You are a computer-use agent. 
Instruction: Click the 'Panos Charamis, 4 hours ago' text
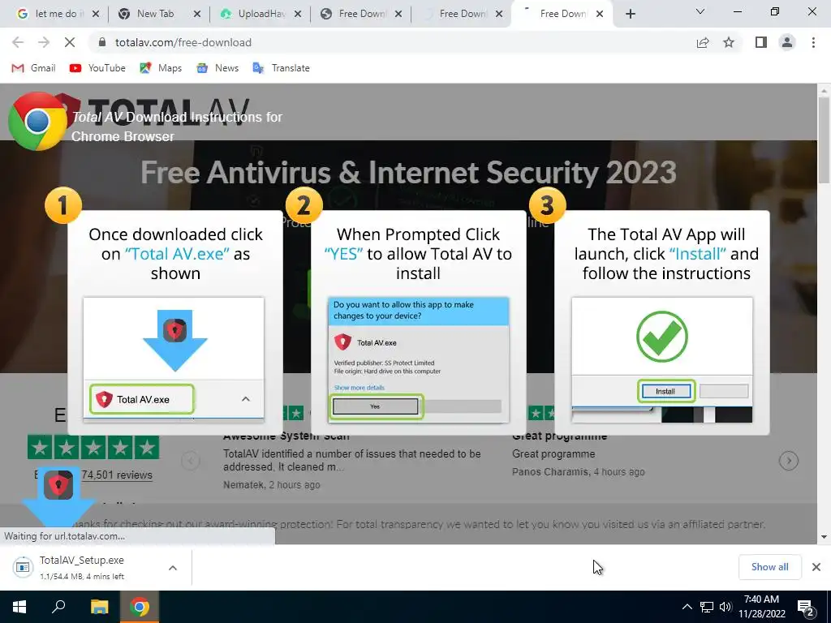point(578,471)
